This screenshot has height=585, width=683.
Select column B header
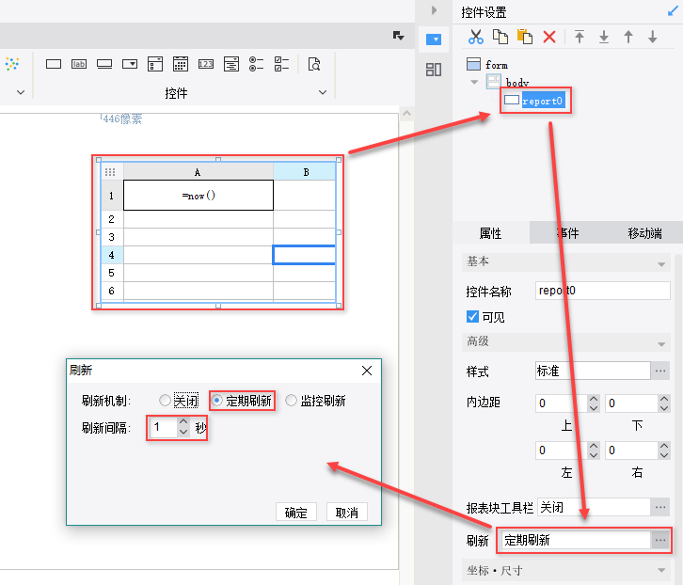pos(305,172)
